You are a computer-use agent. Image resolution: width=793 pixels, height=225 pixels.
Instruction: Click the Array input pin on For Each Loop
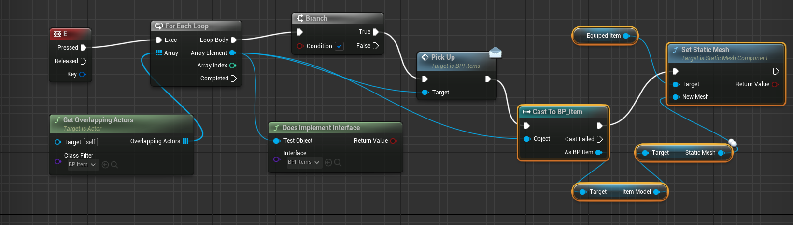tap(159, 53)
